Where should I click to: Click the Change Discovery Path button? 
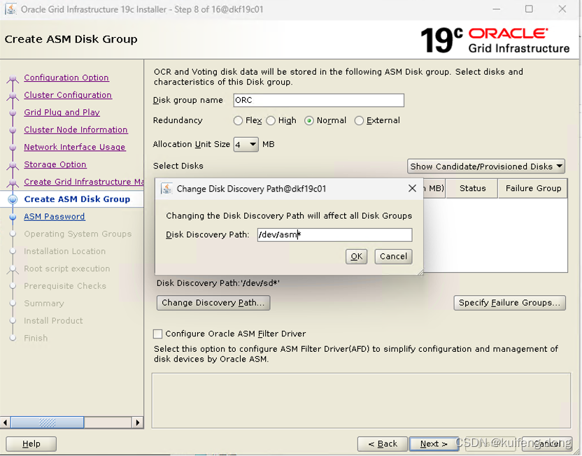coord(213,303)
